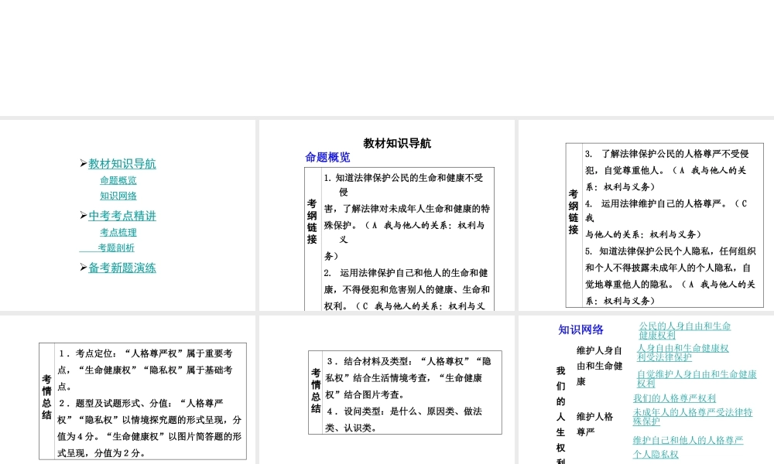The height and width of the screenshot is (464, 774).
Task: Select item 2 运用法律保护自己和他人的生命
Action: click(407, 289)
